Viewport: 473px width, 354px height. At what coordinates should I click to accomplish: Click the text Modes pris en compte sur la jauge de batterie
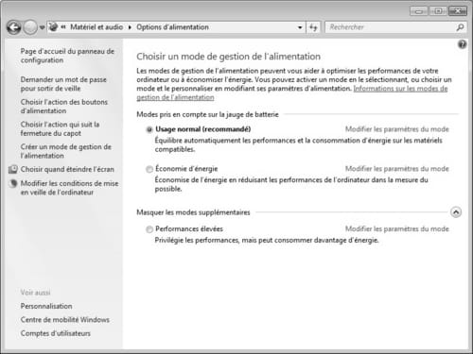coord(207,114)
